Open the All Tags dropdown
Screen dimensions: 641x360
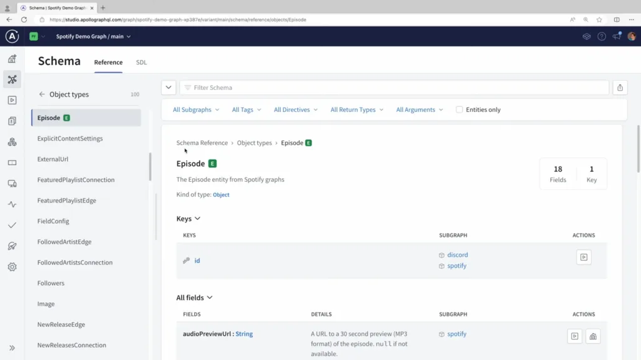pos(247,109)
